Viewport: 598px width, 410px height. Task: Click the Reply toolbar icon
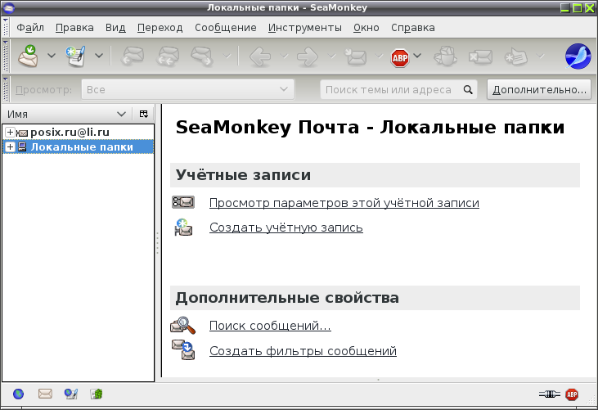point(133,56)
